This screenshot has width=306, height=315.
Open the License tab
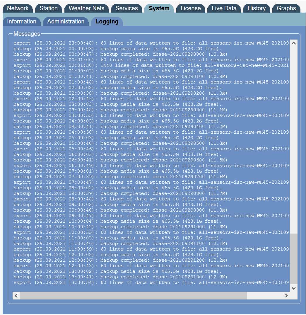(x=191, y=8)
